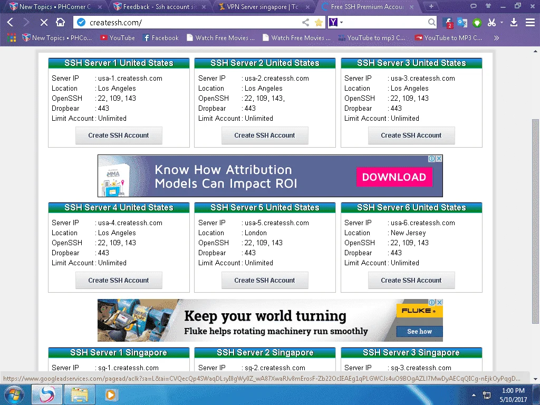540x405 pixels.
Task: Close the attribution models ad
Action: (439, 159)
